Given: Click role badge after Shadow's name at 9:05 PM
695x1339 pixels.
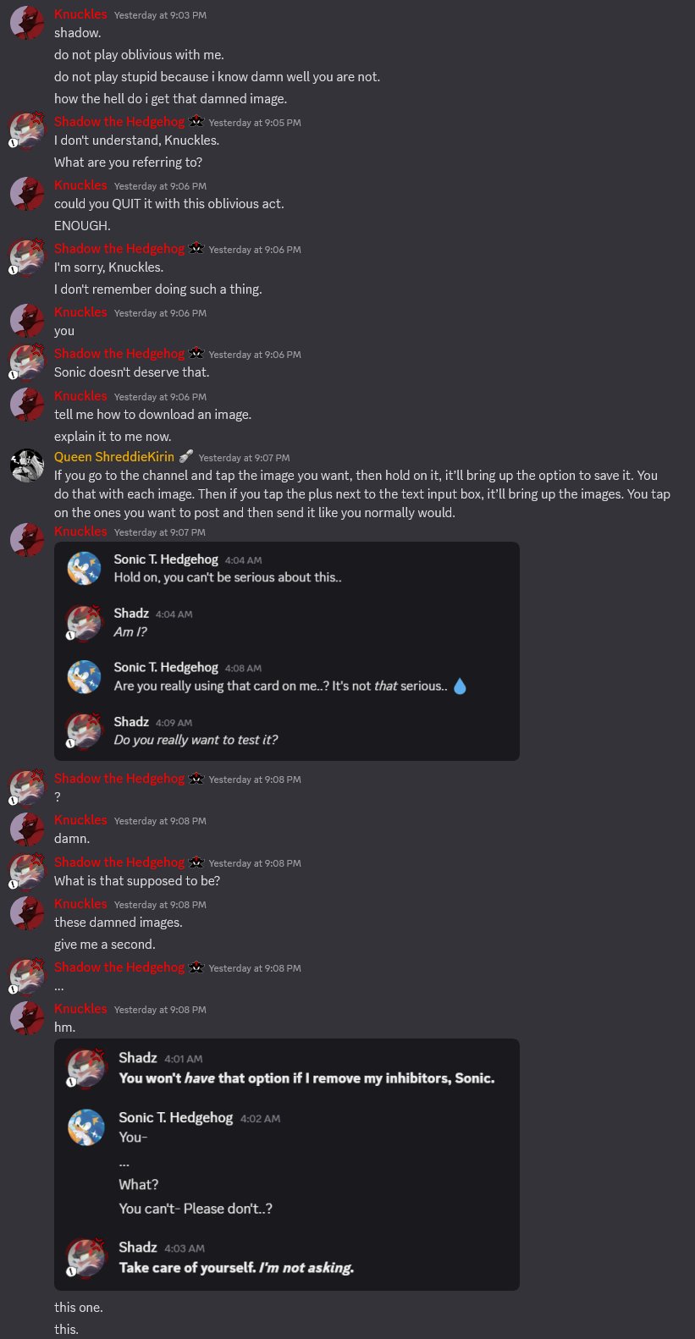Looking at the screenshot, I should [196, 122].
